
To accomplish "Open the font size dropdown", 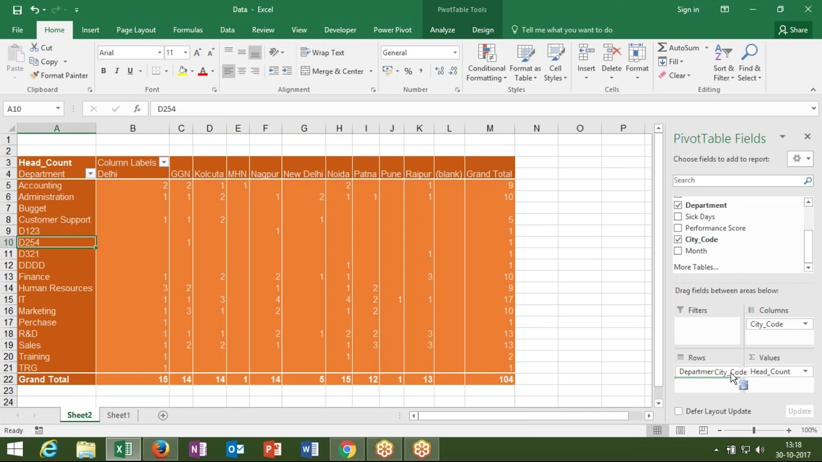I will tap(186, 53).
